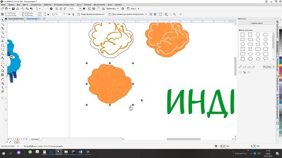
Task: Pick the cloud preset shape
Action: pos(258,58)
